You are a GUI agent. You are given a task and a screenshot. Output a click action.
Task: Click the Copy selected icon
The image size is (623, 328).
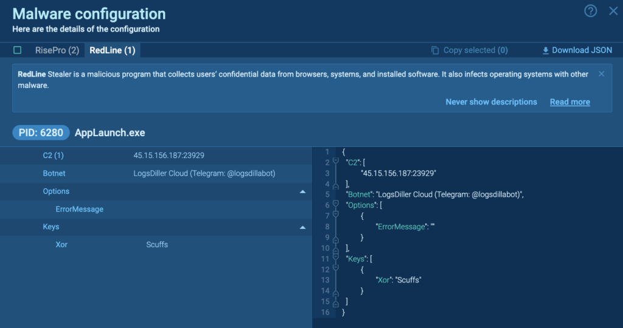pyautogui.click(x=435, y=50)
